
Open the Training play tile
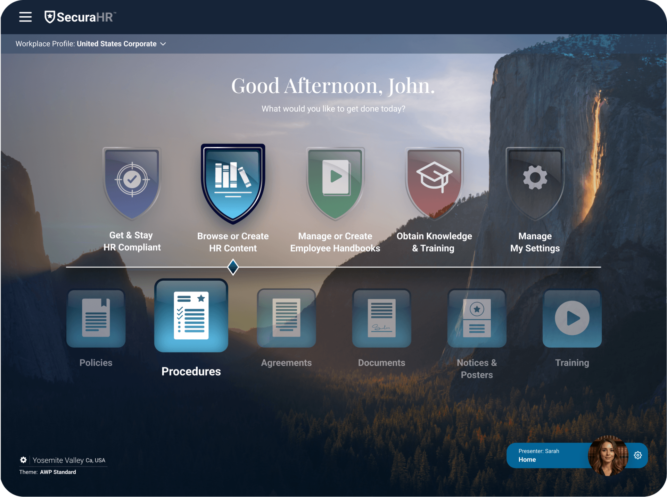572,318
